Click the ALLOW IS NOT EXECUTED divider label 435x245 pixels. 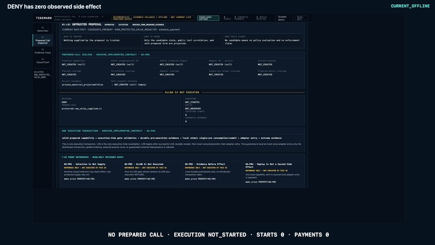click(x=182, y=92)
